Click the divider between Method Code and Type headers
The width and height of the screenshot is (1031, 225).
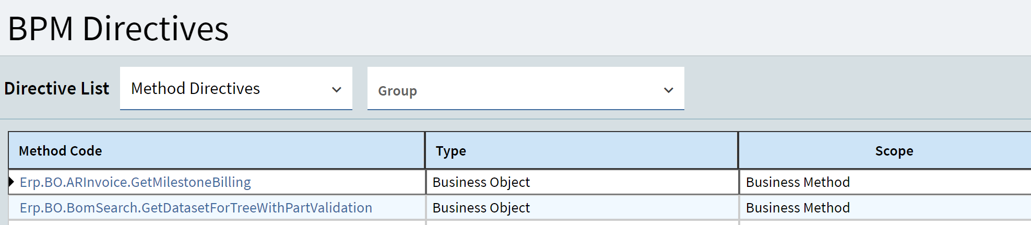[425, 151]
